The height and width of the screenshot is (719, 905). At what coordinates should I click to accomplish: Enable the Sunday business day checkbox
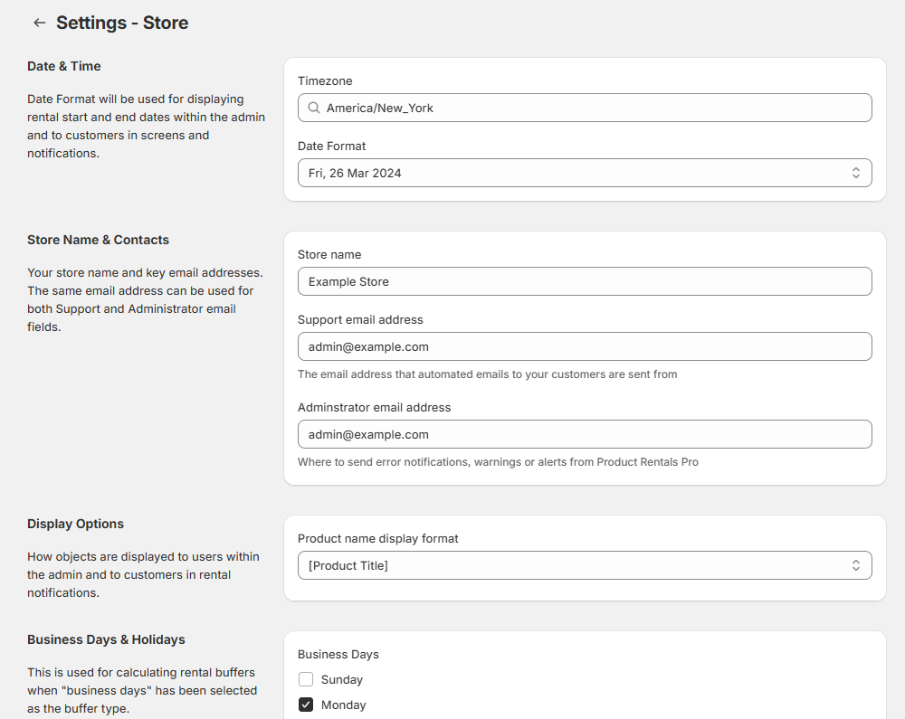[x=306, y=679]
